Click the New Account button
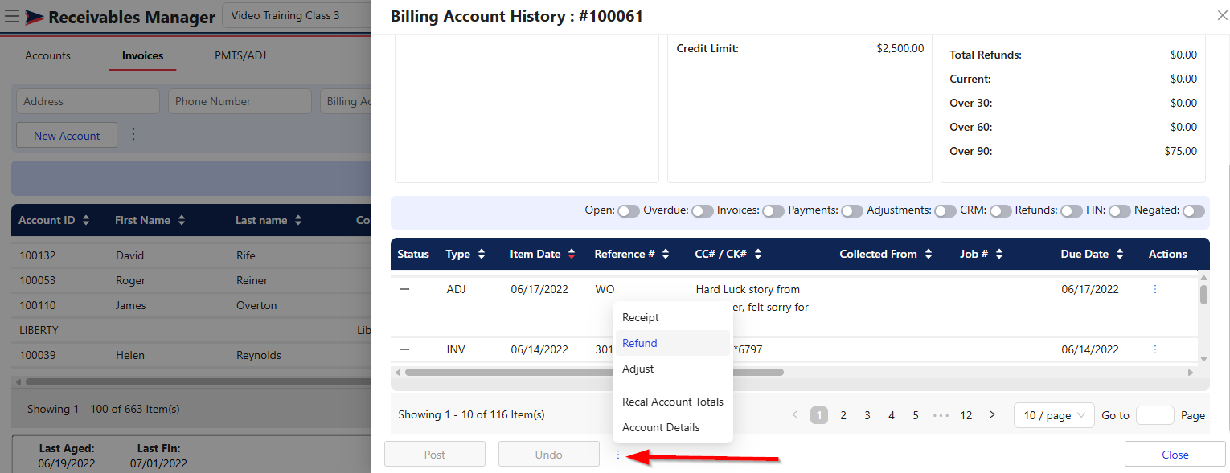This screenshot has width=1230, height=473. (67, 136)
